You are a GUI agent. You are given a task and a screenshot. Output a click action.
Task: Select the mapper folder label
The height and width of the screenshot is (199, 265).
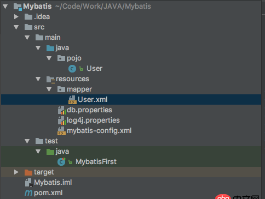[79, 89]
